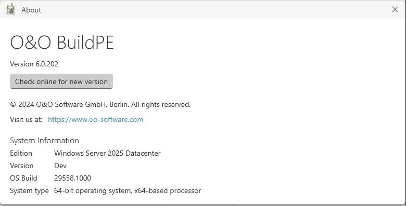
Task: Click the copyright 2024 O&O Software line
Action: click(100, 104)
